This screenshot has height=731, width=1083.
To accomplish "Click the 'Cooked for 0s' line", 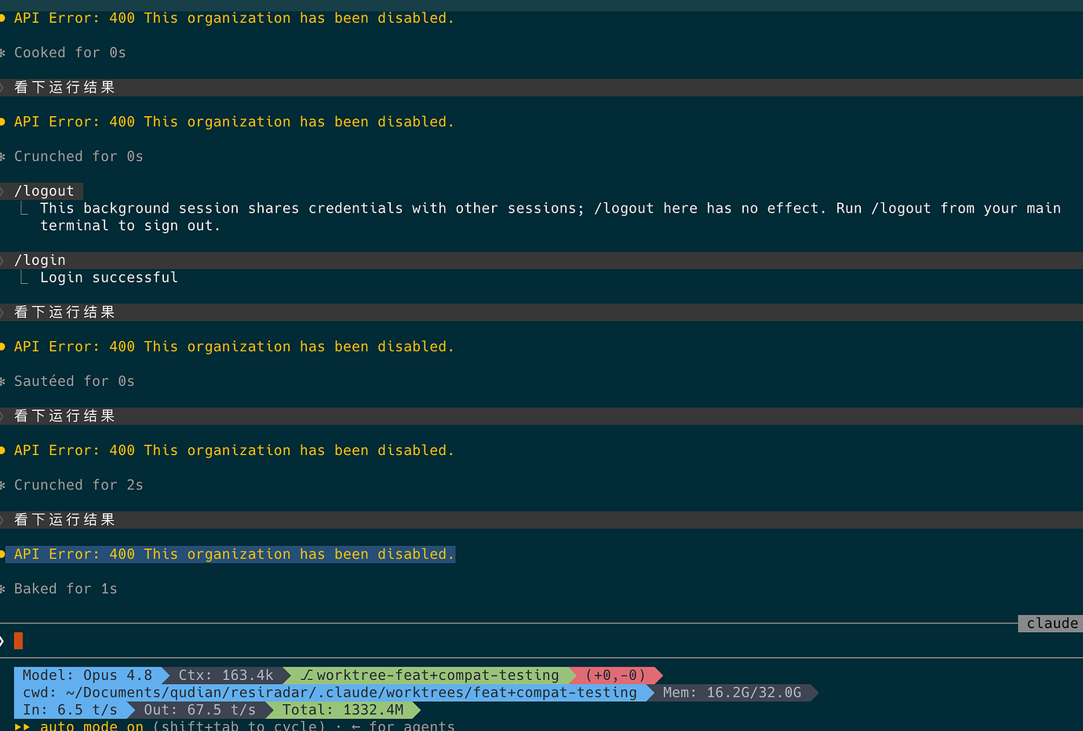I will pos(70,53).
